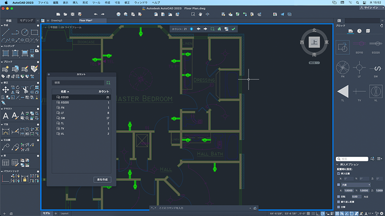
Task: Check the 分解 explode checkbox
Action: point(338,207)
